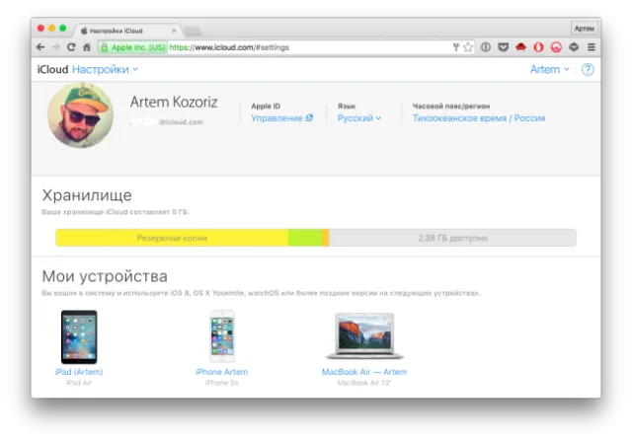Select the iPad device image
Image resolution: width=632 pixels, height=442 pixels.
click(x=79, y=336)
